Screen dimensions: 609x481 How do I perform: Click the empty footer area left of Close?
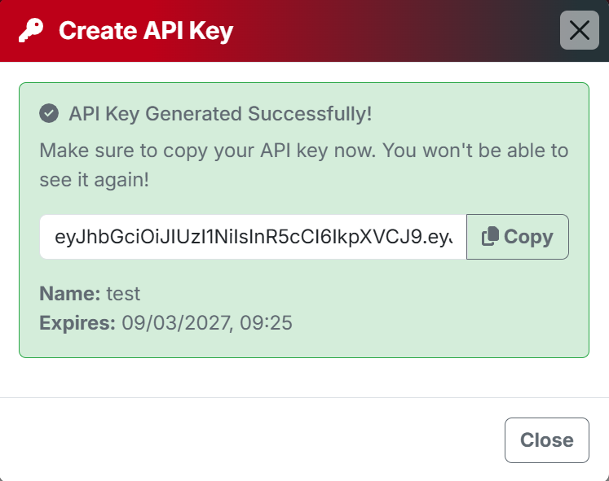pyautogui.click(x=245, y=439)
